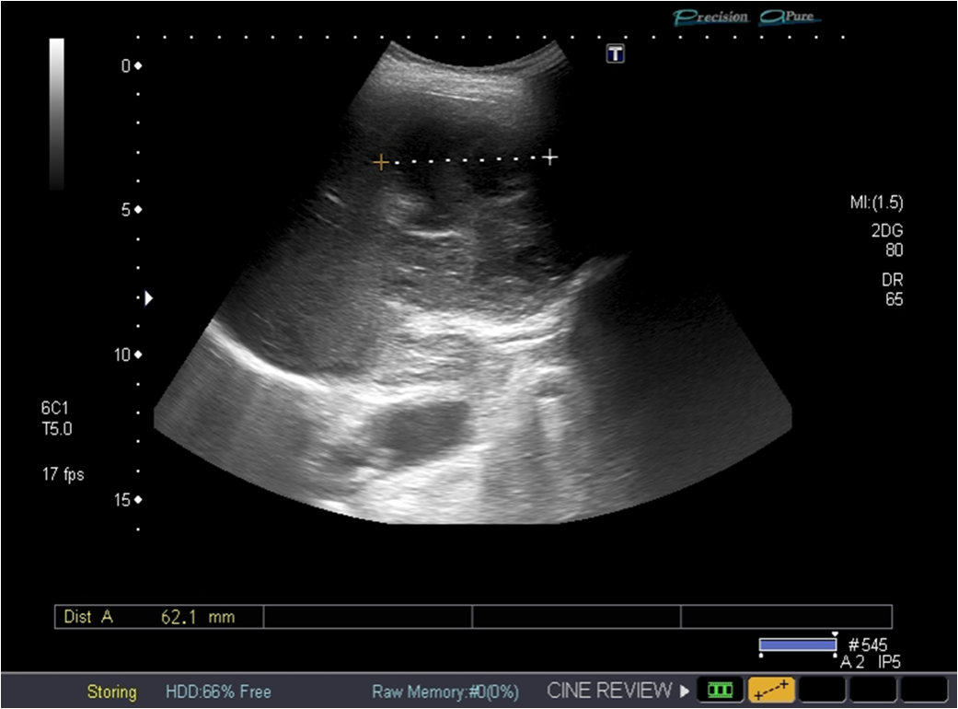Click the first empty function slot after caliper
Image resolution: width=958 pixels, height=709 pixels.
[x=822, y=690]
